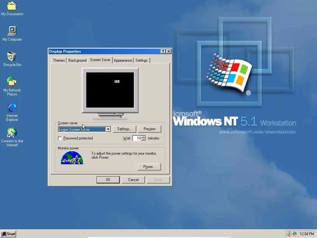Click the grayed Apply button
317x238 pixels.
click(x=158, y=180)
